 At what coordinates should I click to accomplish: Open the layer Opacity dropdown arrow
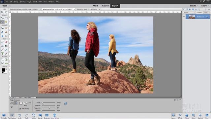coord(209,13)
